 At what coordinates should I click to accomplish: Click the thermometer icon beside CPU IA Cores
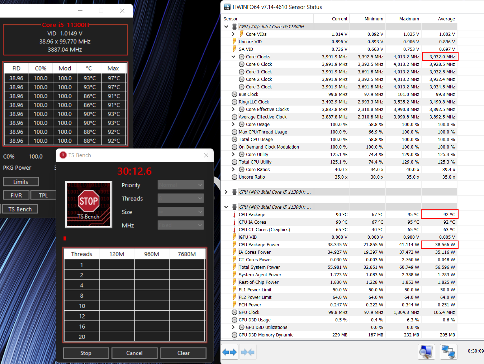point(234,222)
